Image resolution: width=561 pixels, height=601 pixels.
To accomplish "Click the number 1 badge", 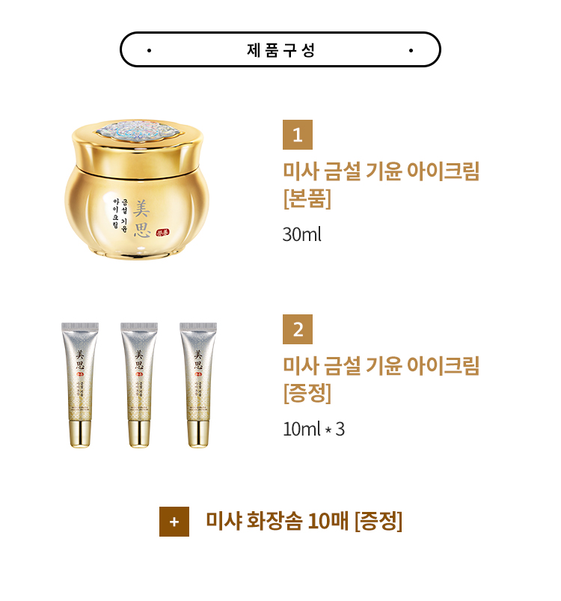I will click(298, 135).
